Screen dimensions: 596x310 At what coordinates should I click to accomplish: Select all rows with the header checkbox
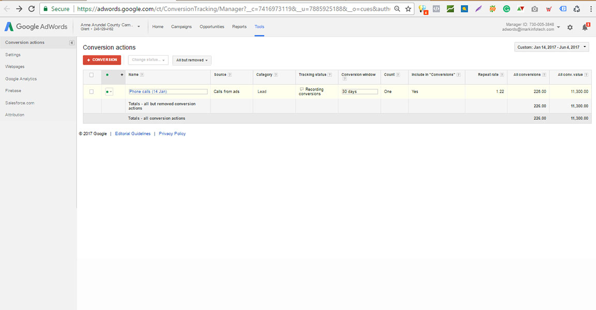92,75
